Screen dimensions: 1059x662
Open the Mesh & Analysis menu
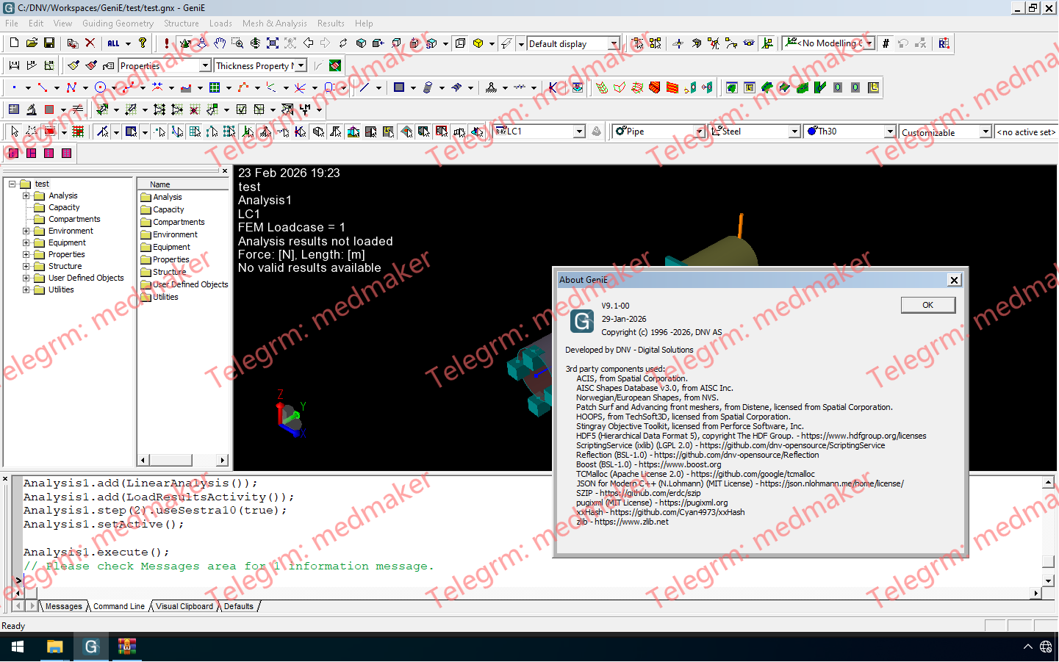(274, 24)
